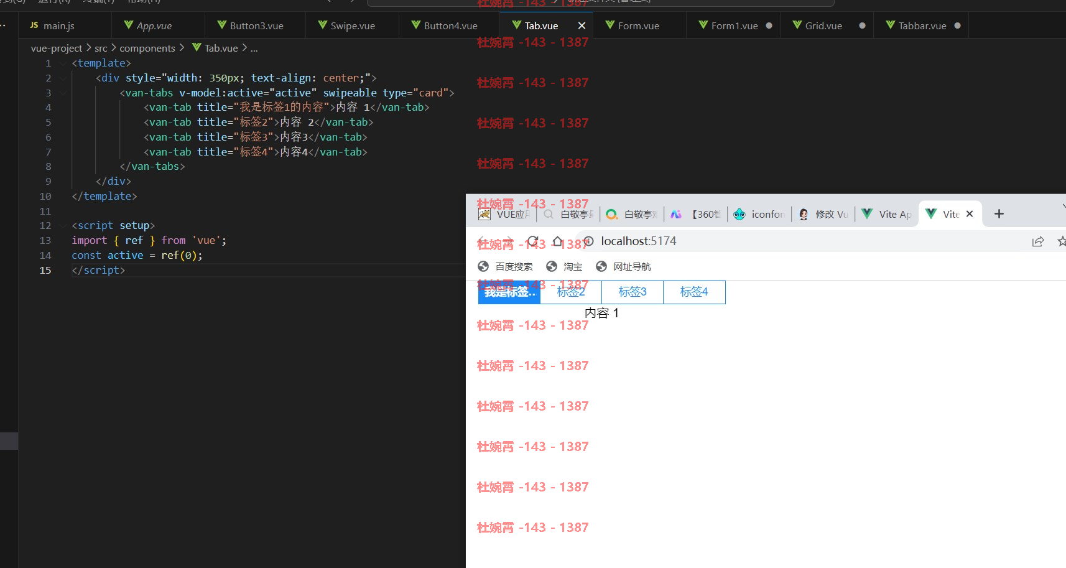The image size is (1066, 568).
Task: Switch to the Vite Ap browser tab
Action: pyautogui.click(x=888, y=214)
